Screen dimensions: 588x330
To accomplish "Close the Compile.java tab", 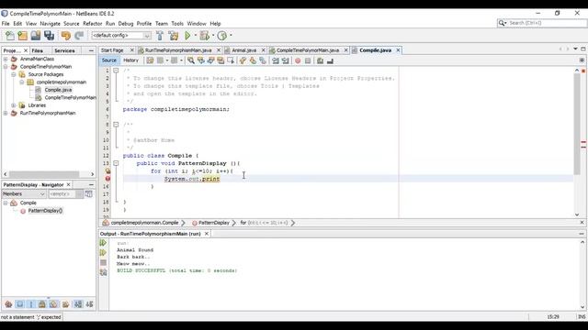I will point(398,50).
